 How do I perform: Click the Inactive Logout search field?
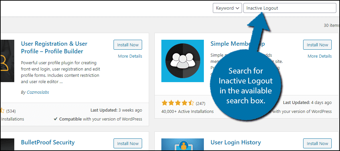(290, 8)
